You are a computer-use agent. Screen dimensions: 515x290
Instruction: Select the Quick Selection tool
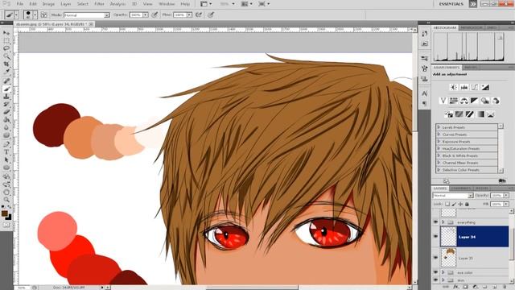[6, 56]
